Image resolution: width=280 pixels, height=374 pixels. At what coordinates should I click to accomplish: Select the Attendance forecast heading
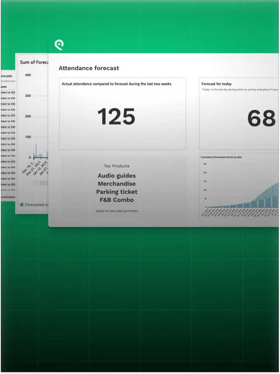[89, 68]
